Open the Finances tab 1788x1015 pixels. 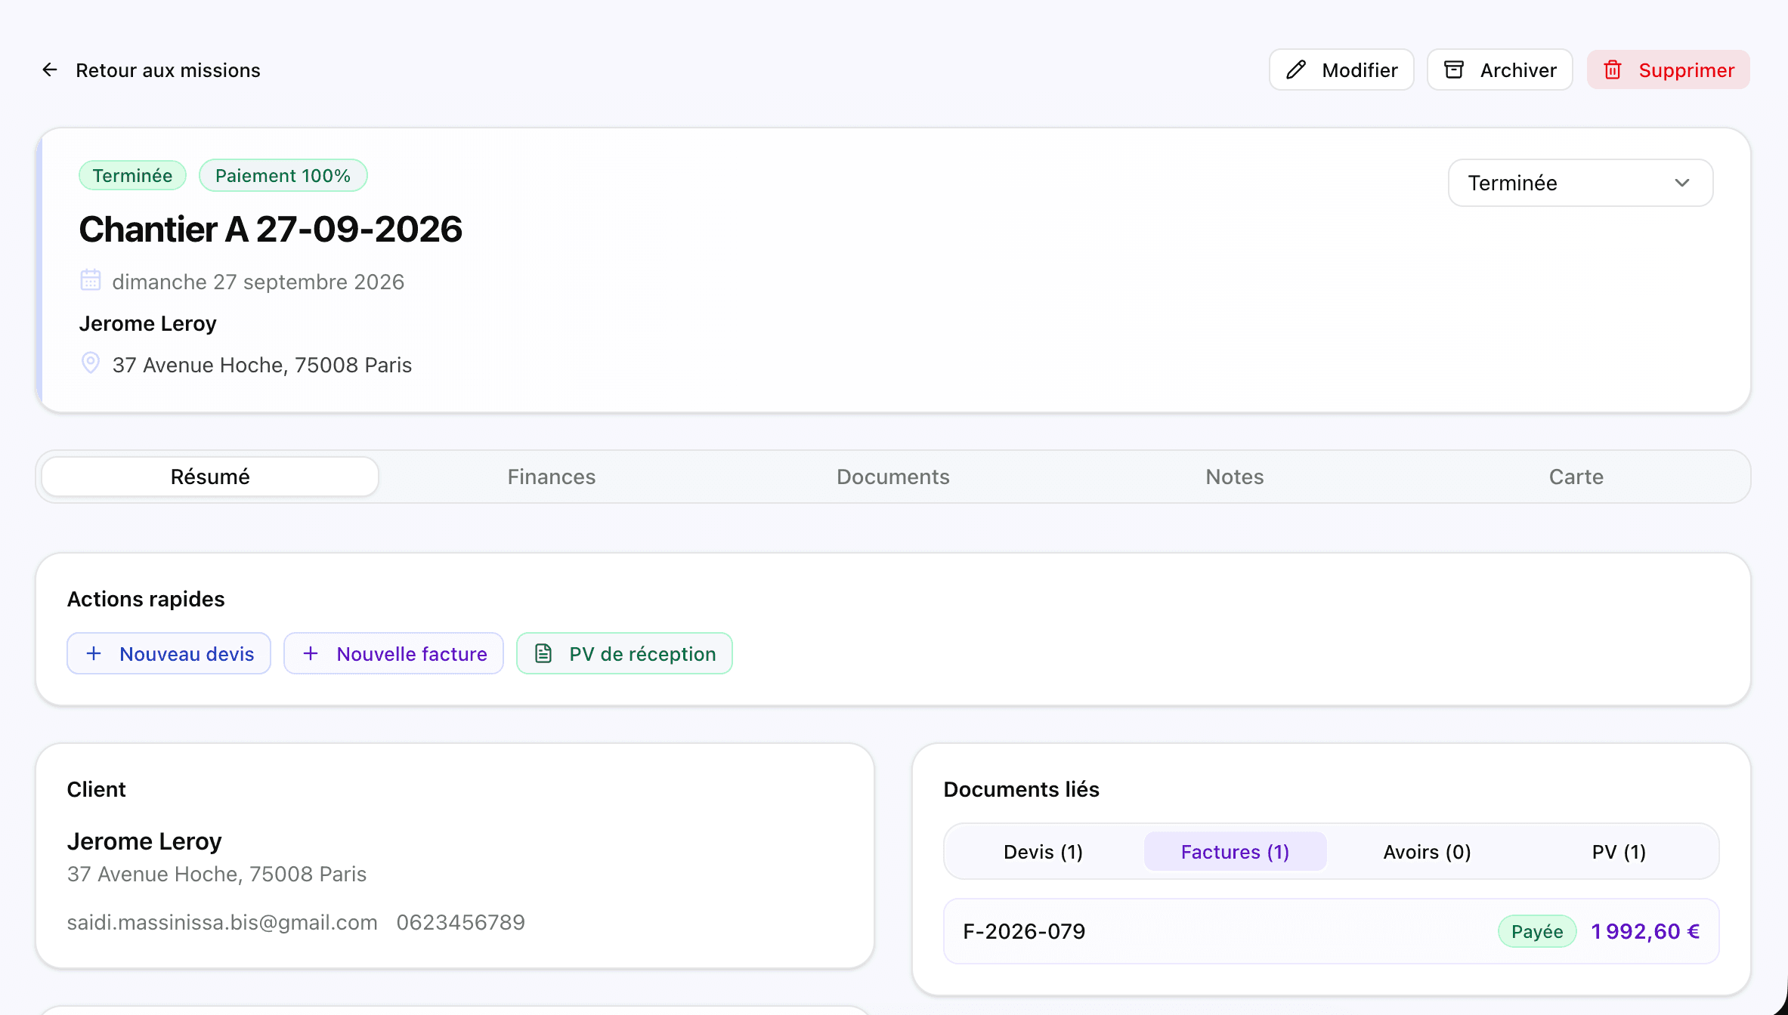(552, 477)
